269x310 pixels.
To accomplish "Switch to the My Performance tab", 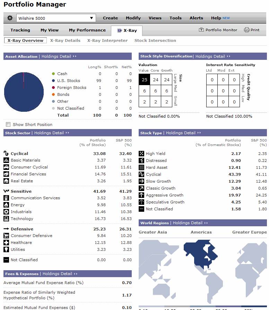I will click(x=87, y=30).
